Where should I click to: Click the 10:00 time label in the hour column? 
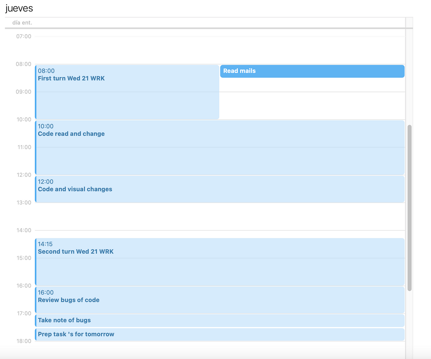coord(24,120)
